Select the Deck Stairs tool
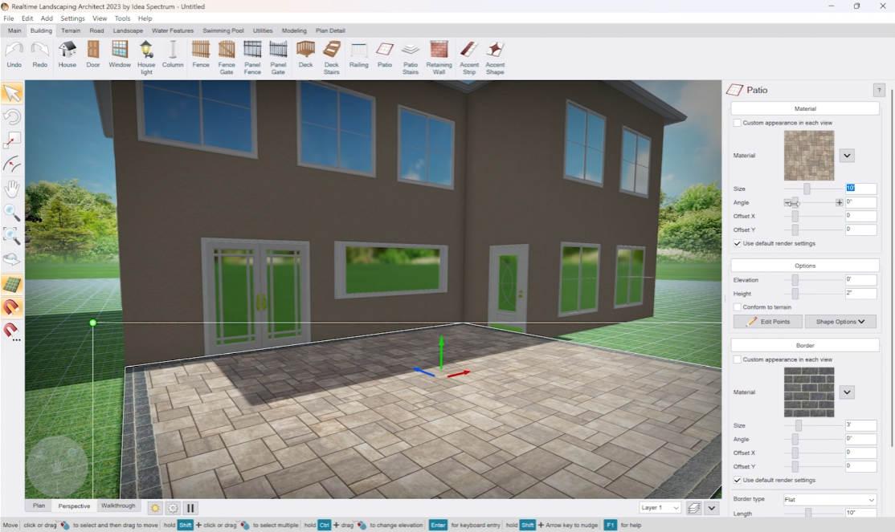Screen dimensions: 895x532 pos(332,58)
